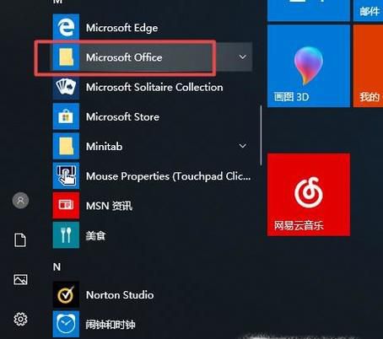The image size is (383, 339).
Task: Click the Mouse Properties (Touchpad Clic... label
Action: pos(168,176)
